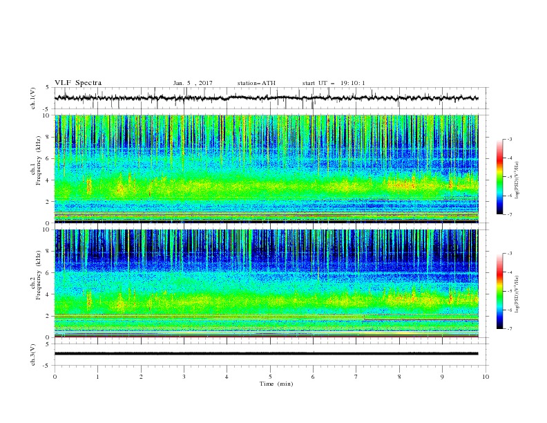Click the "7" tick on the time axis
Viewport: 547px width, 423px height.
[x=356, y=377]
